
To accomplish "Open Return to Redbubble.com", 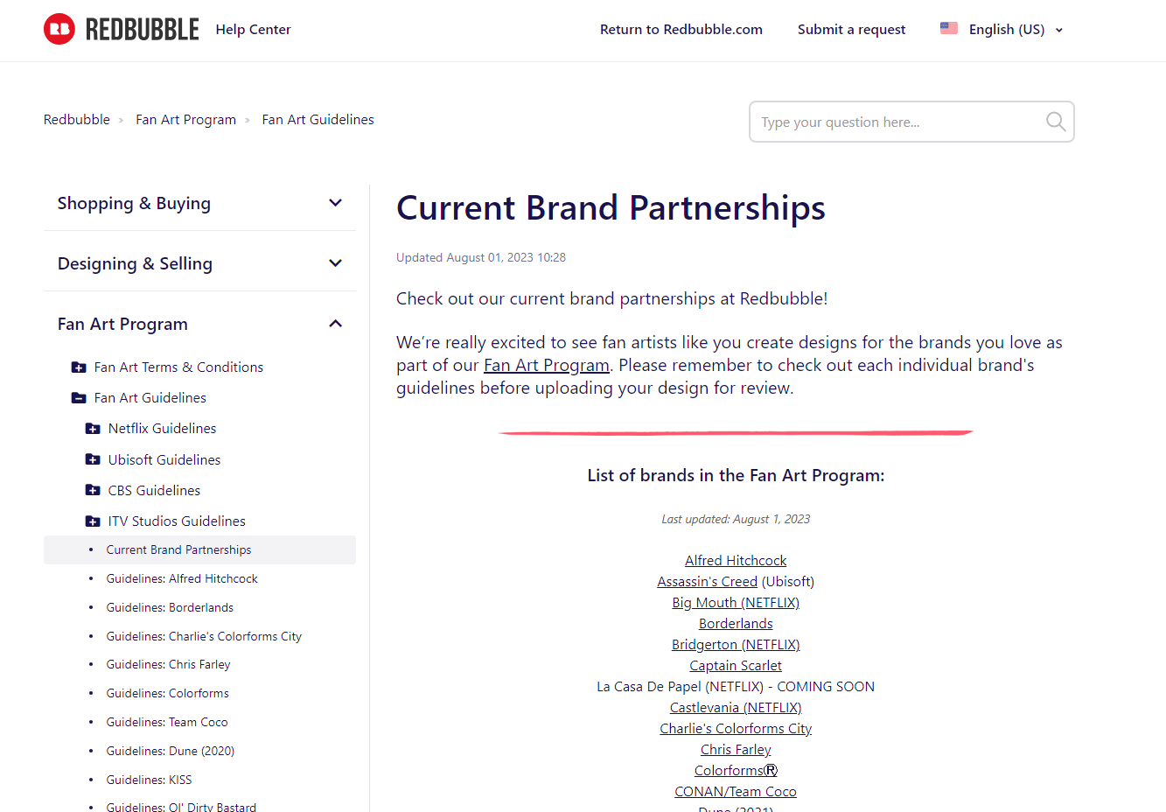I will (x=681, y=30).
